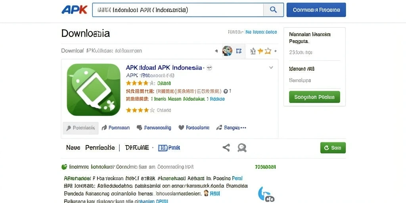Open the 'Bangko...' tab

231,128
